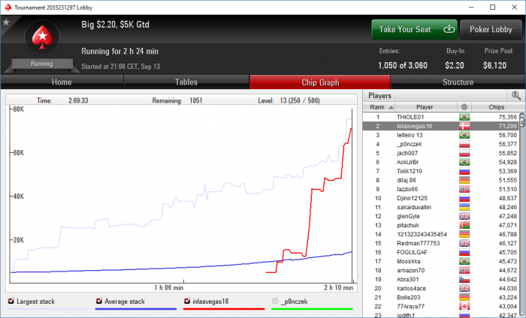The width and height of the screenshot is (526, 318).
Task: Click the Average stack blue line swatch
Action: 136,309
